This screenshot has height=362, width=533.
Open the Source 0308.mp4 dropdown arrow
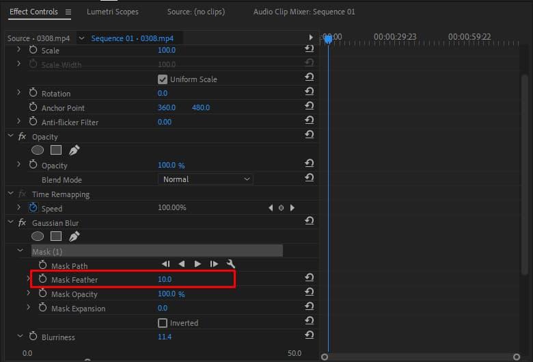(81, 38)
